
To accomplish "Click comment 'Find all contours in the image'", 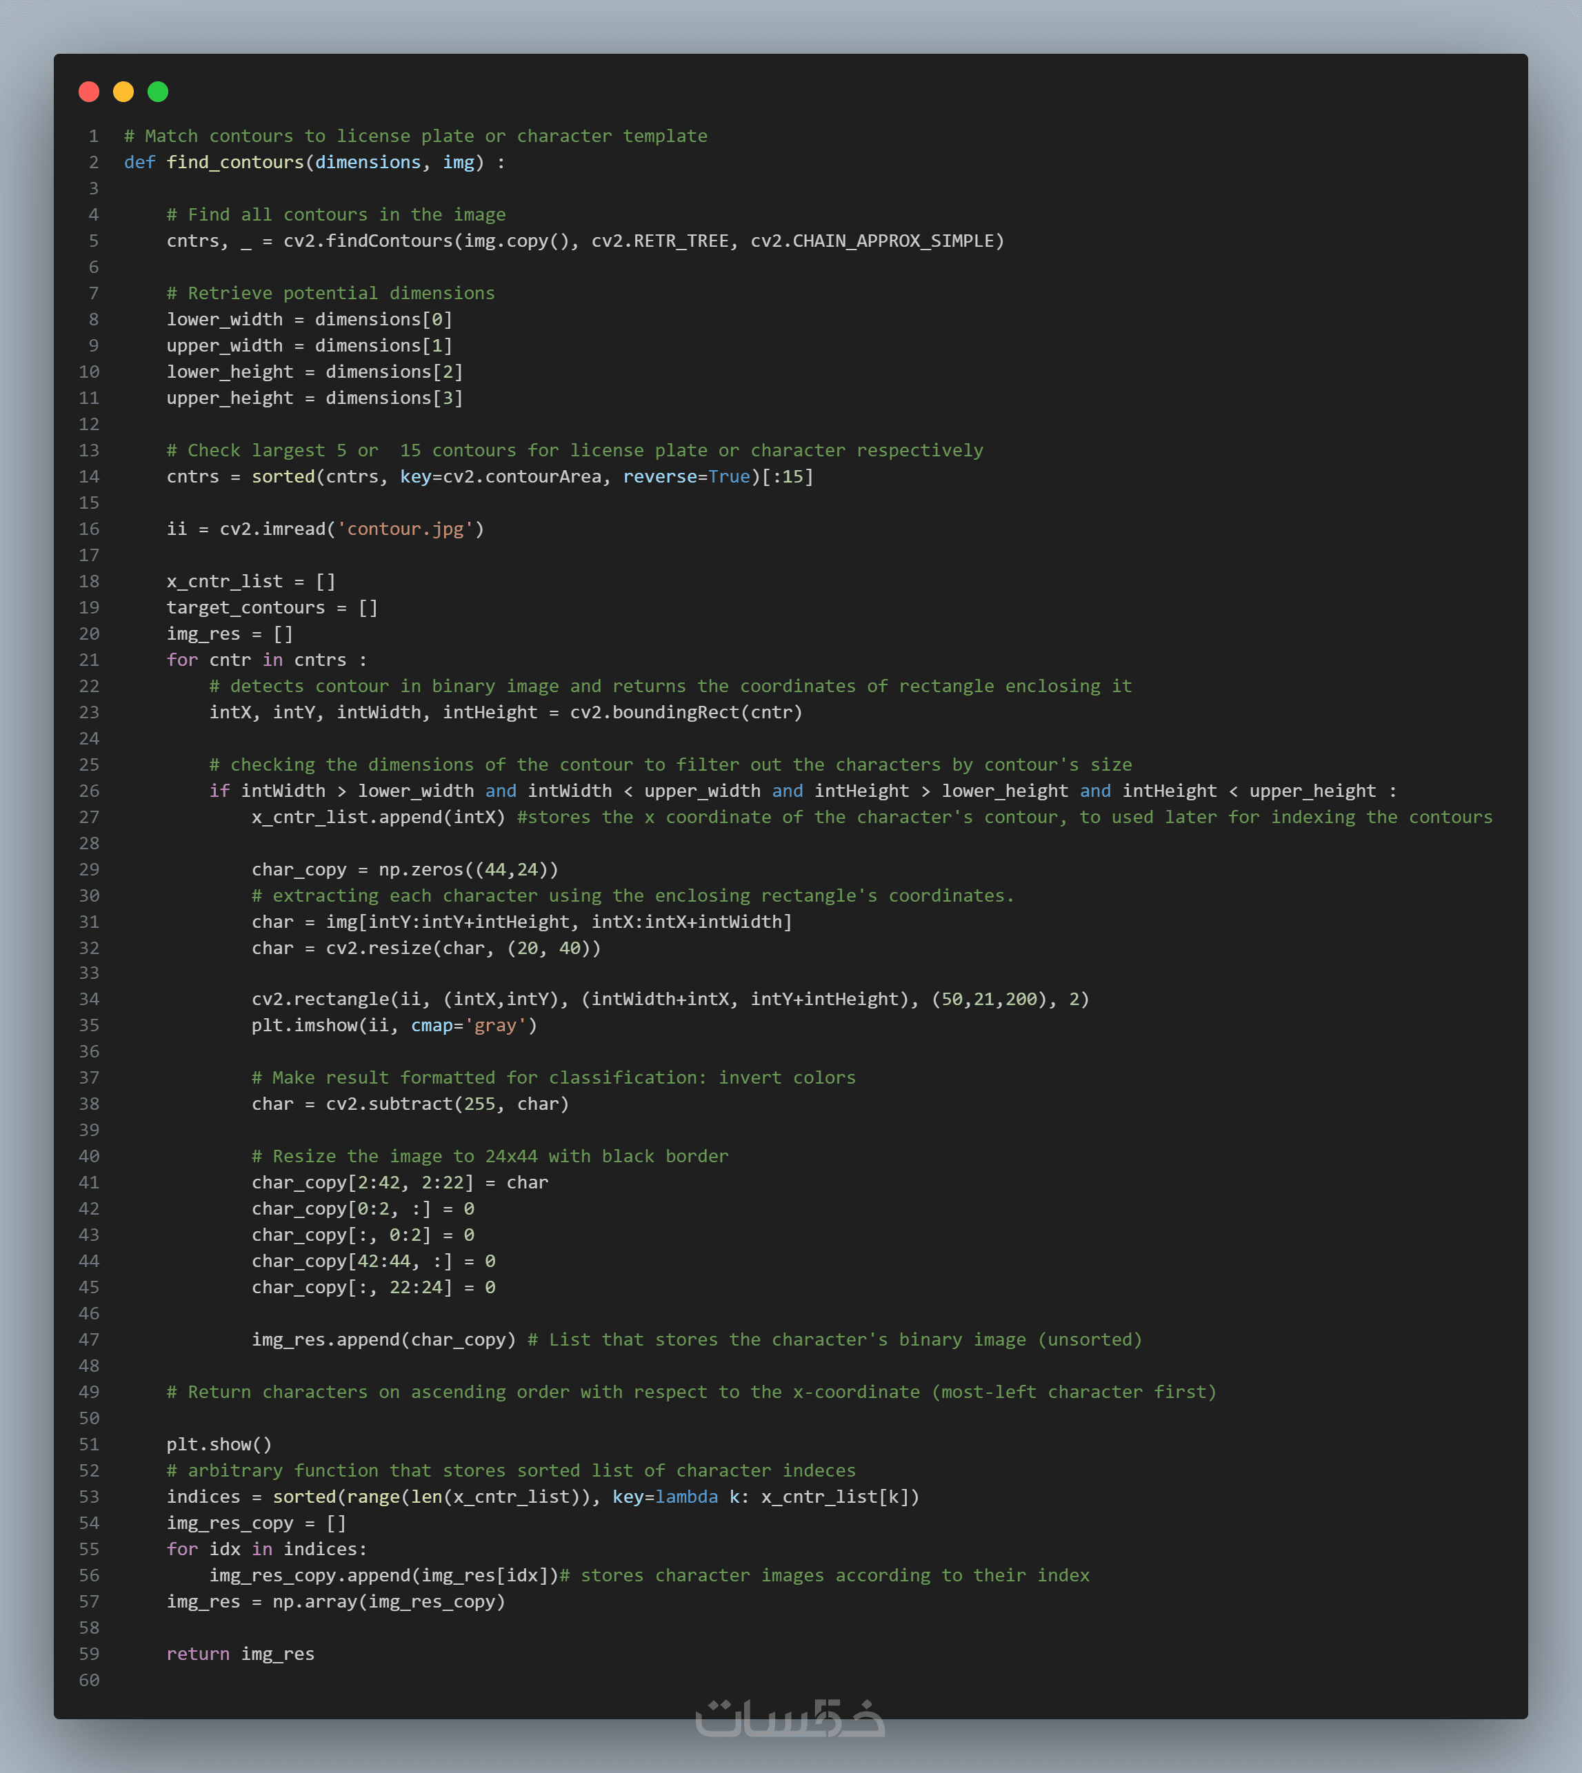I will [336, 214].
